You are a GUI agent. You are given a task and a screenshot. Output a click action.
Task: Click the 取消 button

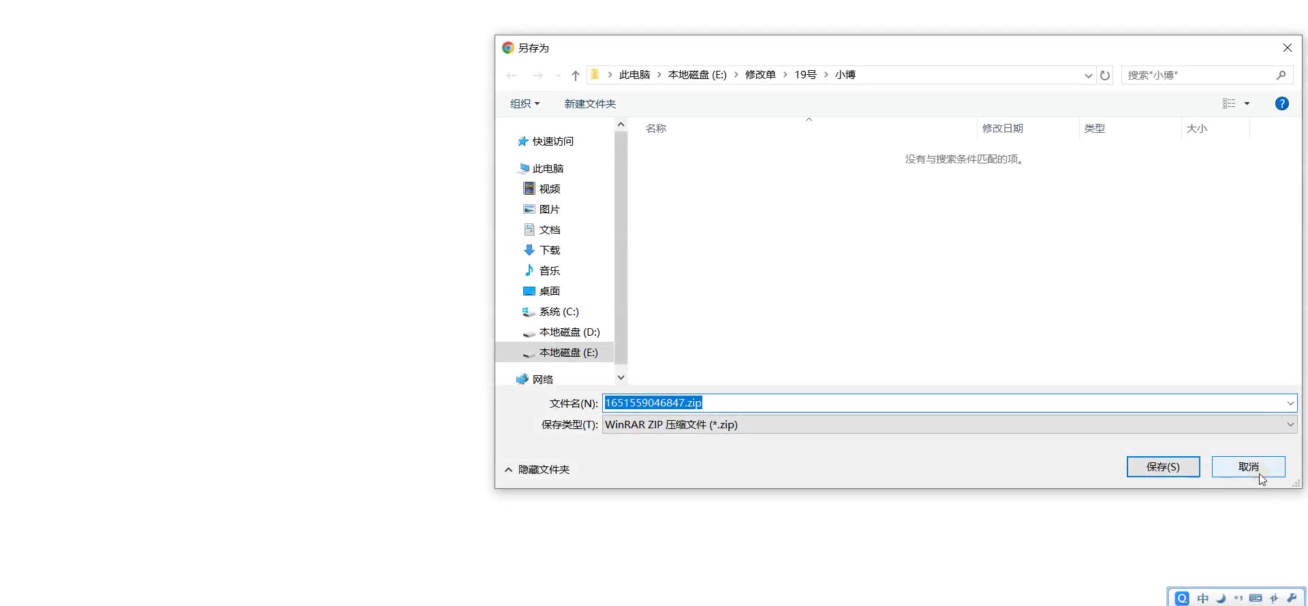pos(1248,467)
